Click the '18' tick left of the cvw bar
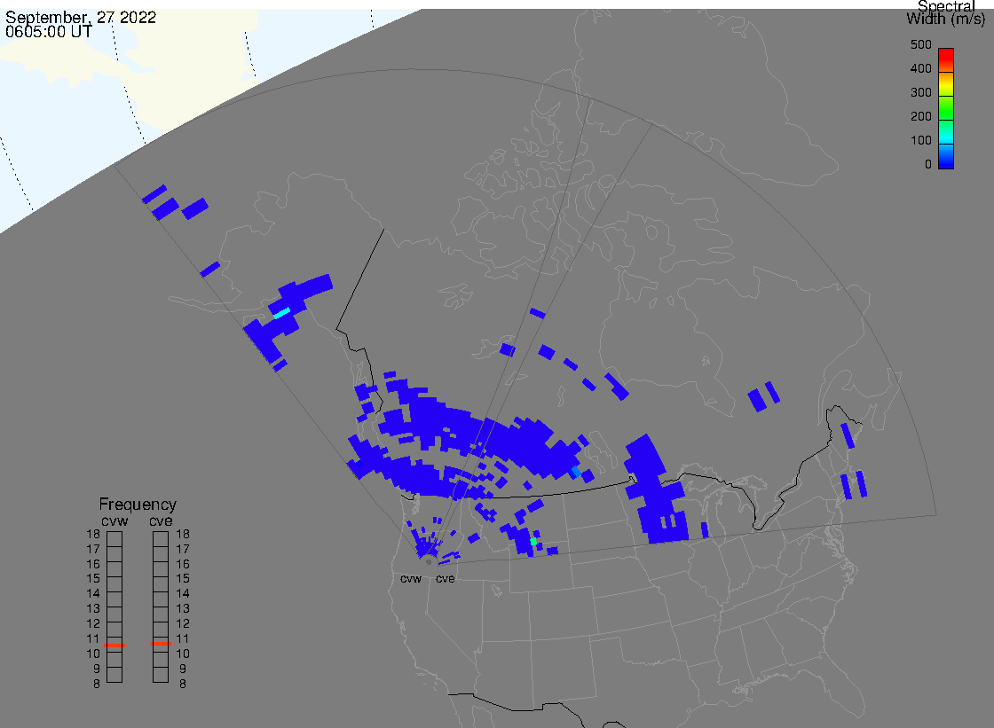This screenshot has height=728, width=994. [x=93, y=534]
